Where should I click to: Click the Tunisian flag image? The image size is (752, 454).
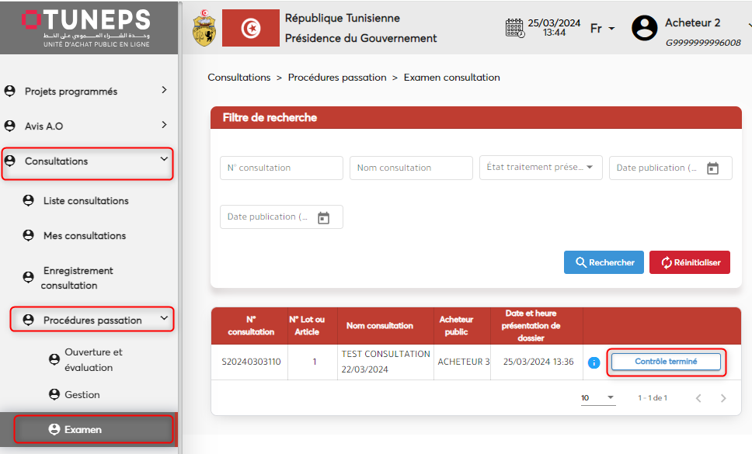[x=250, y=28]
